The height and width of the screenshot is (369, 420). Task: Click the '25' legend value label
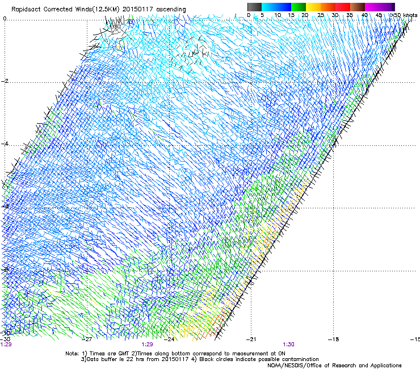pos(321,15)
